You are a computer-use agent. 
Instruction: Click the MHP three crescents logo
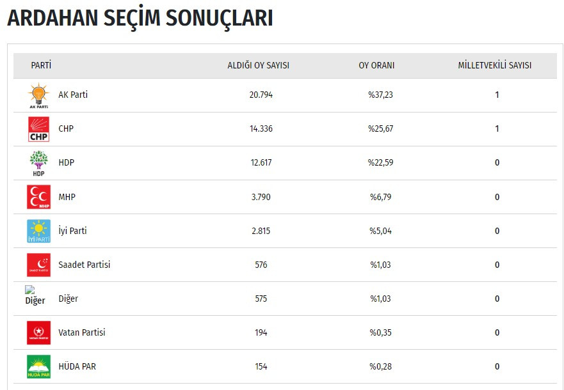(x=38, y=197)
